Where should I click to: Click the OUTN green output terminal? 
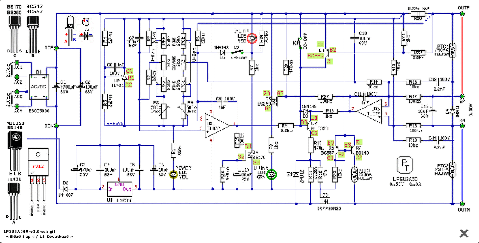click(x=462, y=204)
